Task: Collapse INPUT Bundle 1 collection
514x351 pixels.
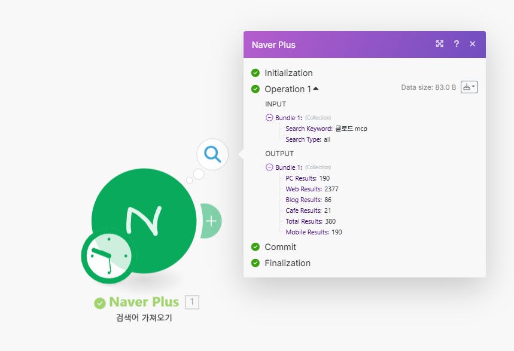Action: [269, 118]
